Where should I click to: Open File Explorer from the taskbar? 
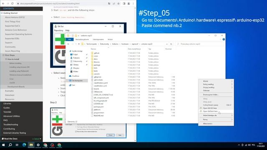pyautogui.click(x=31, y=145)
